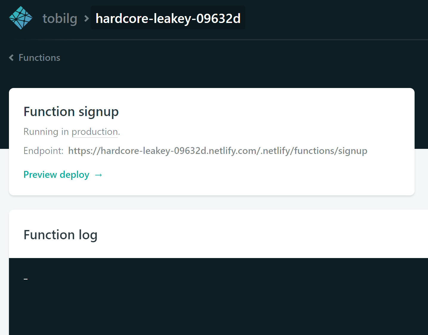This screenshot has height=335, width=428.
Task: Open the Preview deploy link
Action: pos(56,175)
